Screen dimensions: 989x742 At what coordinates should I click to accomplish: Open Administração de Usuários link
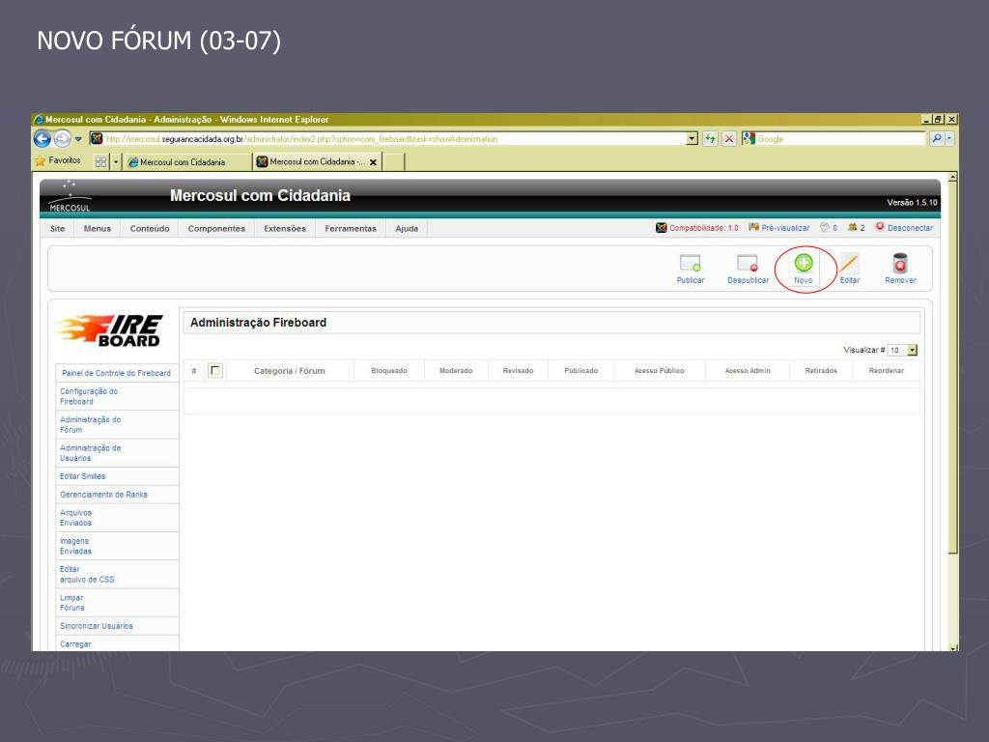[x=90, y=453]
